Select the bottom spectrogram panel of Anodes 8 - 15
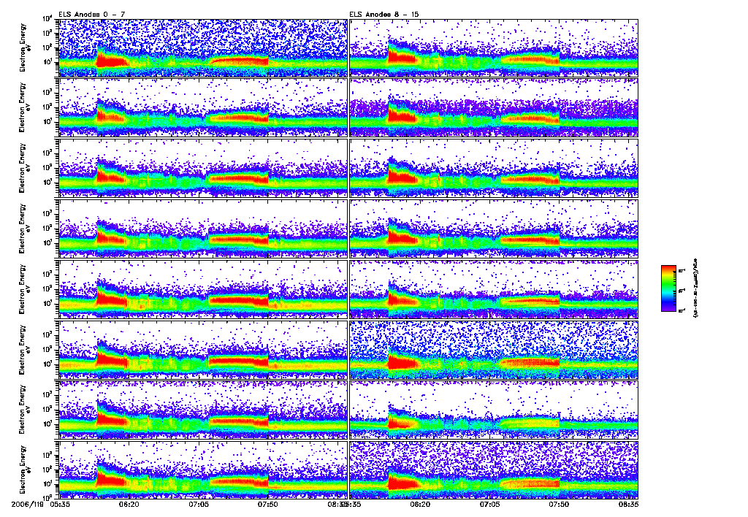 (x=494, y=470)
